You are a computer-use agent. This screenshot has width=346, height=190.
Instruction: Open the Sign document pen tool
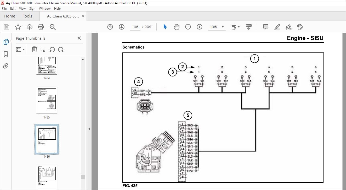289,27
